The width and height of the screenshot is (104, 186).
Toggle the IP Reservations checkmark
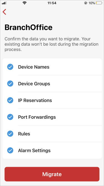tap(10, 100)
